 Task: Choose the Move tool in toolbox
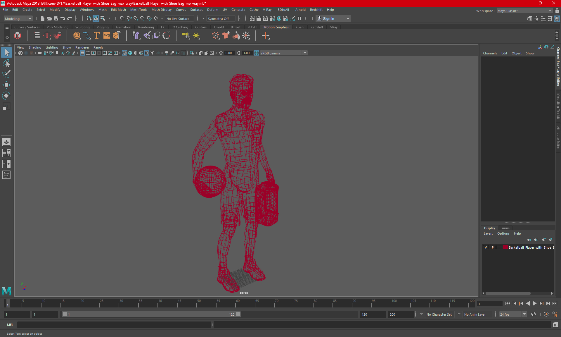point(6,85)
